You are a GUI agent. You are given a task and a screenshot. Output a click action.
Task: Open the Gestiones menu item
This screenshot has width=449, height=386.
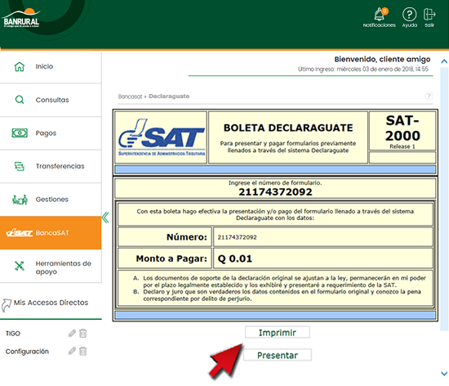[x=51, y=200]
